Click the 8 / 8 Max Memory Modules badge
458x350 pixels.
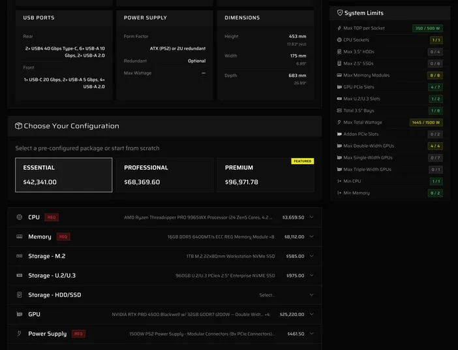click(435, 76)
